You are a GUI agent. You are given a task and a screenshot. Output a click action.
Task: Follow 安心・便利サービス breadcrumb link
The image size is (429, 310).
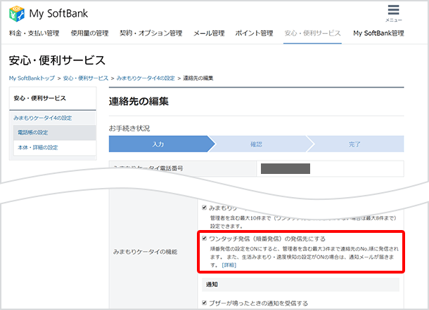[x=86, y=79]
